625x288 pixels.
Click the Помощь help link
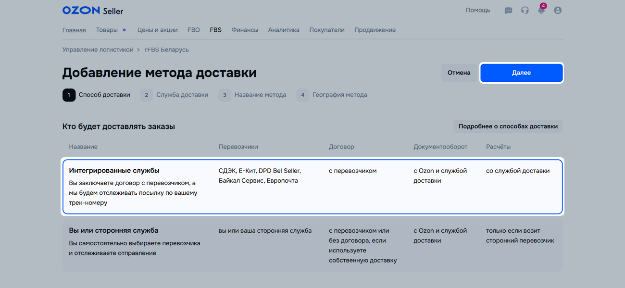(x=478, y=10)
